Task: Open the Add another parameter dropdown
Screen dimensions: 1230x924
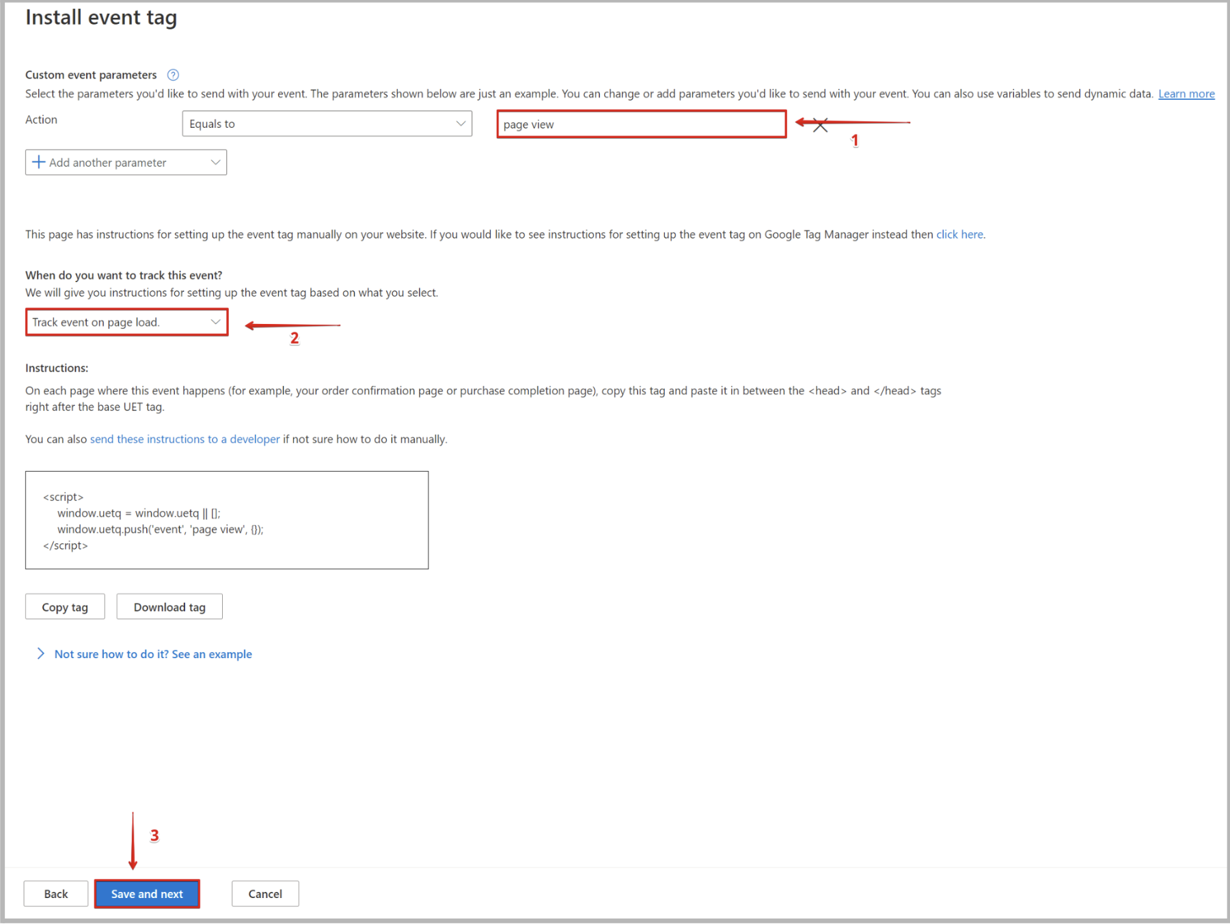Action: click(126, 163)
